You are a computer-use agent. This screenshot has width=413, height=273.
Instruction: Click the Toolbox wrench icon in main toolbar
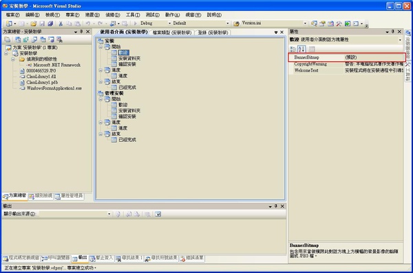339,23
